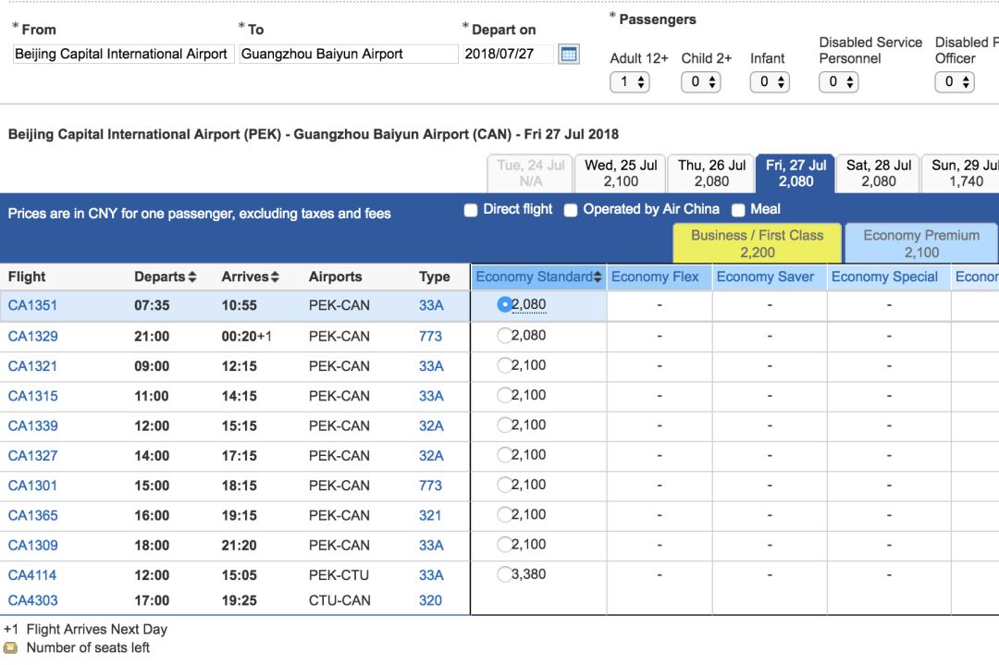Click the From airport input field
Image resolution: width=999 pixels, height=665 pixels.
click(123, 55)
